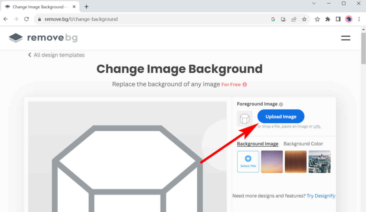Click the URL link below Upload Image
Screen dimensions: 366x212
click(317, 126)
